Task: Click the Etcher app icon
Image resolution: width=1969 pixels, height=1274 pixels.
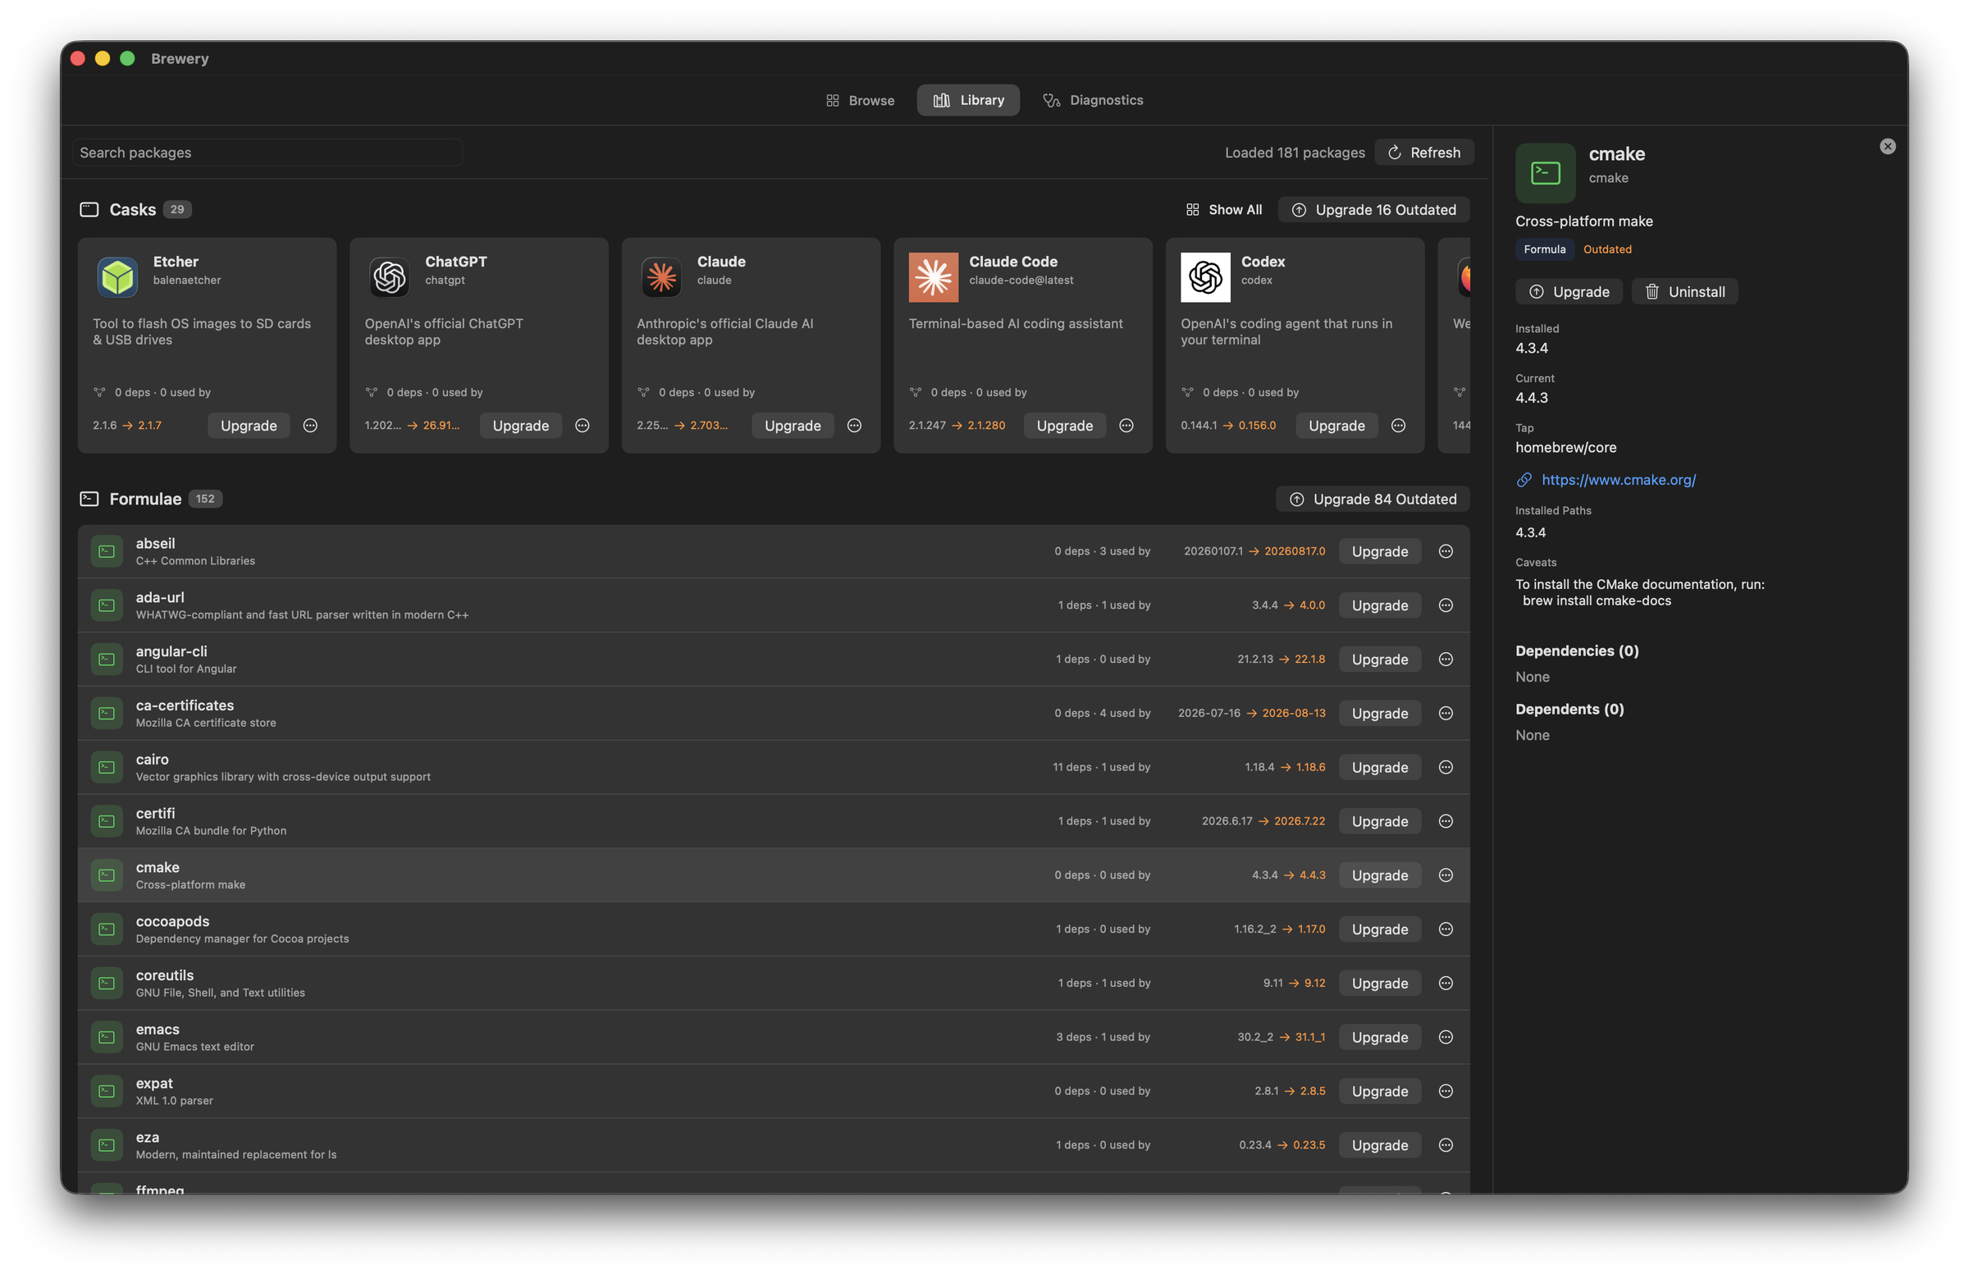Action: coord(117,277)
